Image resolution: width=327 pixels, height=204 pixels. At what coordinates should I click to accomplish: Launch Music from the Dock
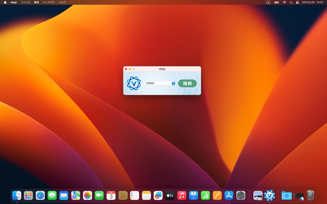(182, 196)
